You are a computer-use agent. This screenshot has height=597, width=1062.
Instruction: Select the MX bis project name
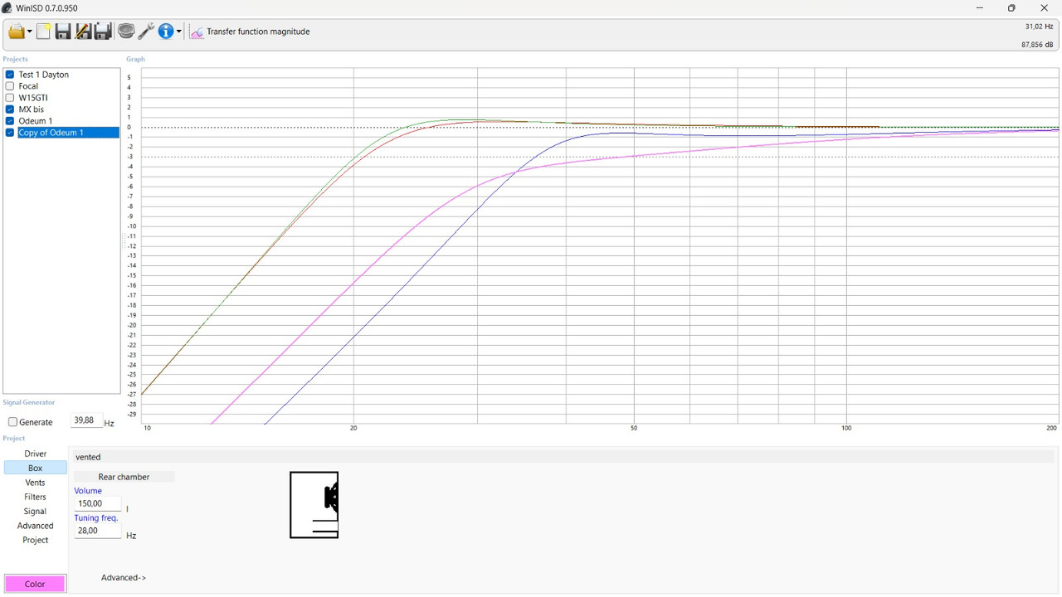(x=32, y=109)
